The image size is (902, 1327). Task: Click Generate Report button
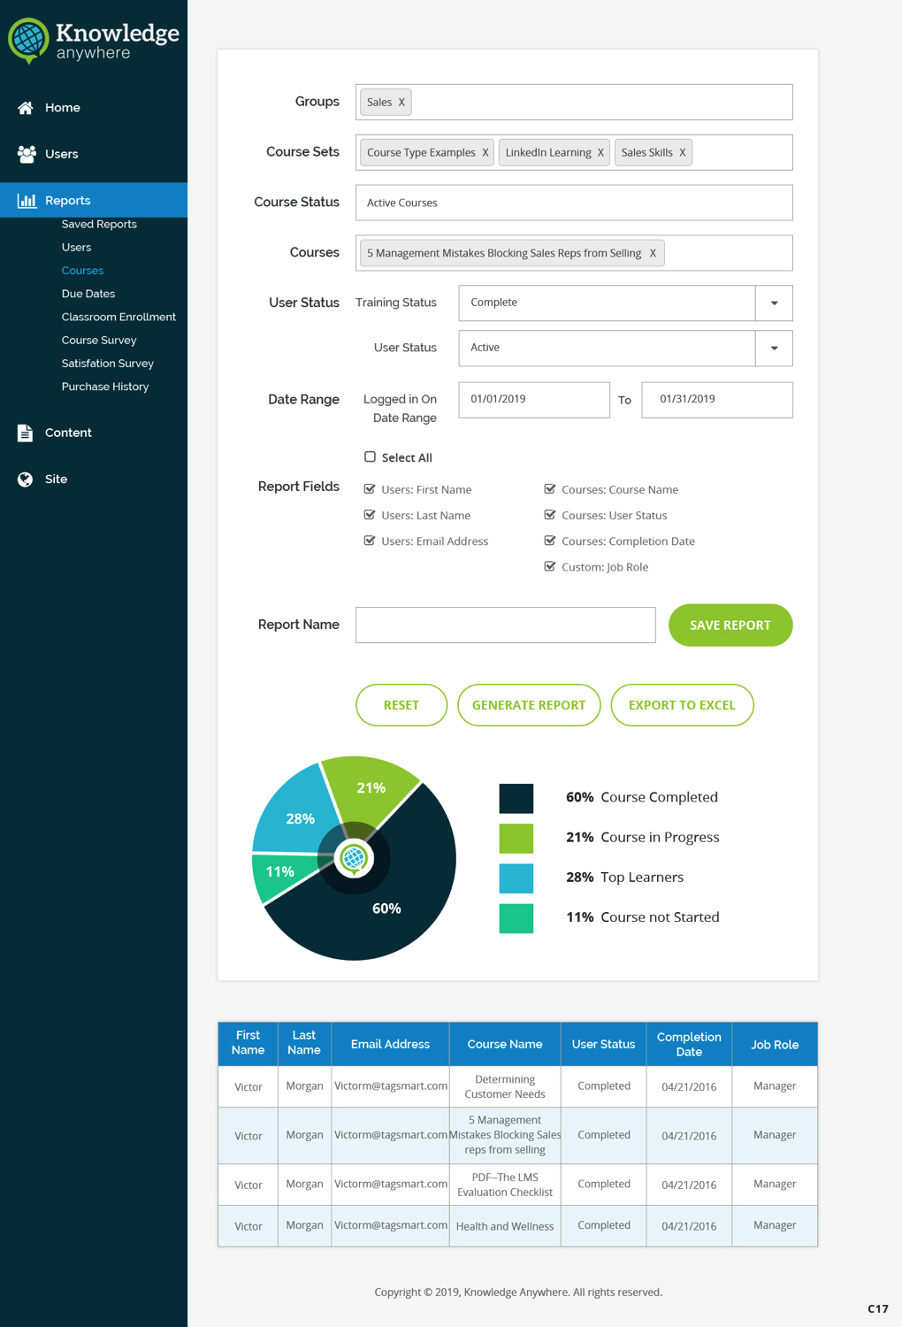[x=529, y=705]
